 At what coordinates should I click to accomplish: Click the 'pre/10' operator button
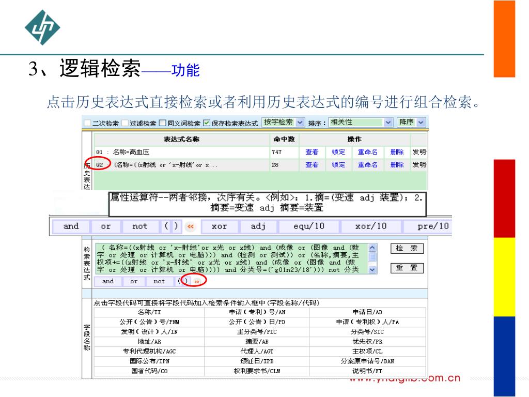point(428,226)
